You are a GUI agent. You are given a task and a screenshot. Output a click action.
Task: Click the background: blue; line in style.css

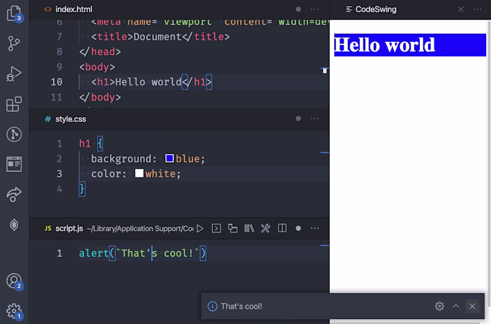148,159
